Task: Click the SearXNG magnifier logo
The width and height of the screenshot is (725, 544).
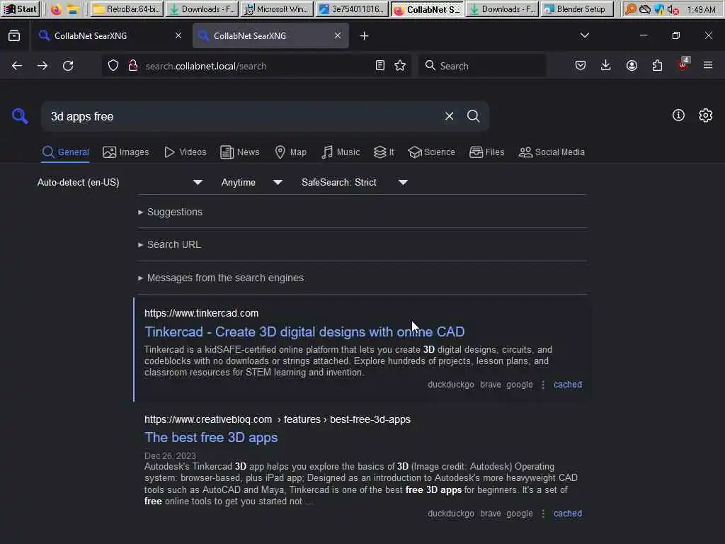Action: click(20, 116)
